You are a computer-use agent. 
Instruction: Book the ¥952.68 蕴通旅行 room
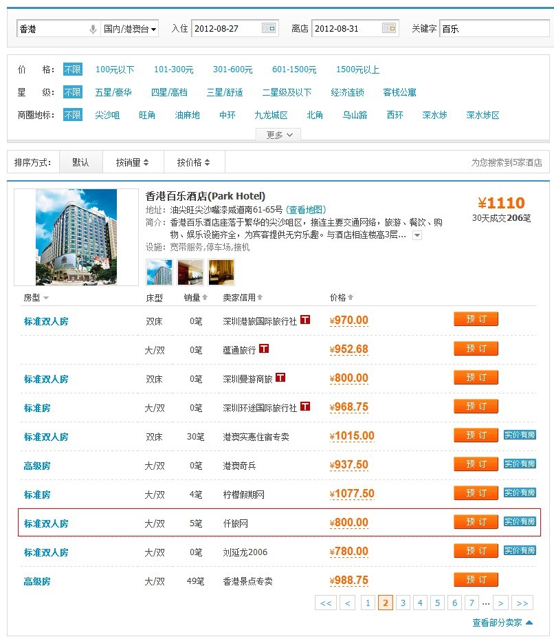(x=476, y=349)
